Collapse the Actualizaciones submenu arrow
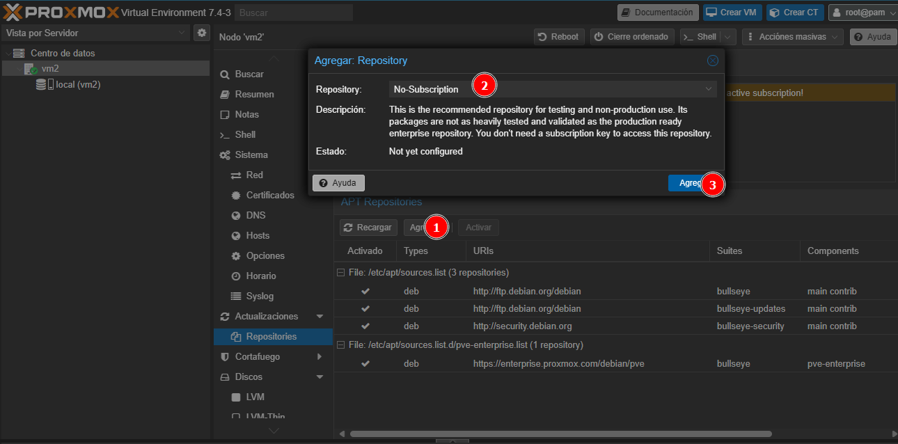 pos(320,317)
